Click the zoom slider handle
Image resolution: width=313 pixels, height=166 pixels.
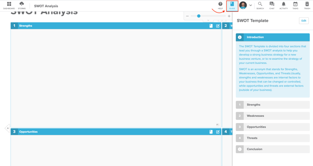tap(199, 16)
